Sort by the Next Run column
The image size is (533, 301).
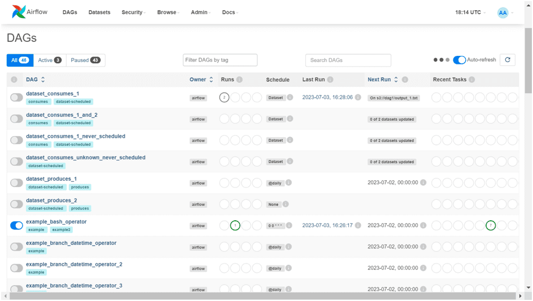(382, 80)
